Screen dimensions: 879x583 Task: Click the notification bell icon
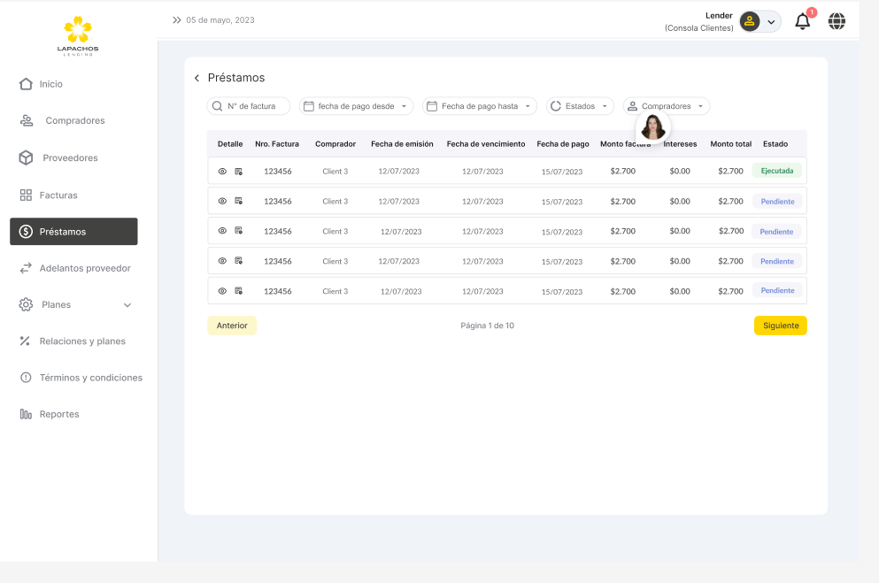[x=803, y=21]
